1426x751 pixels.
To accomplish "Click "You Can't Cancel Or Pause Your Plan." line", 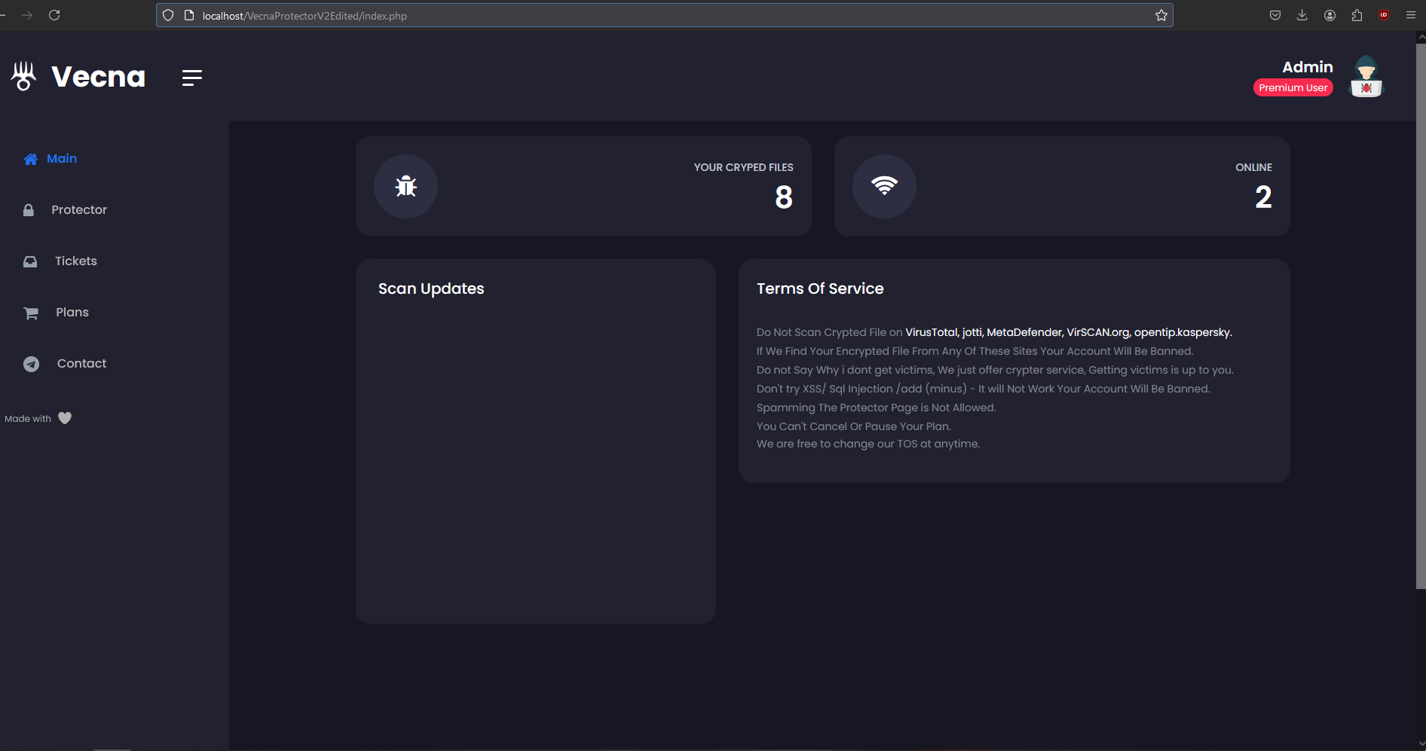I will point(854,426).
